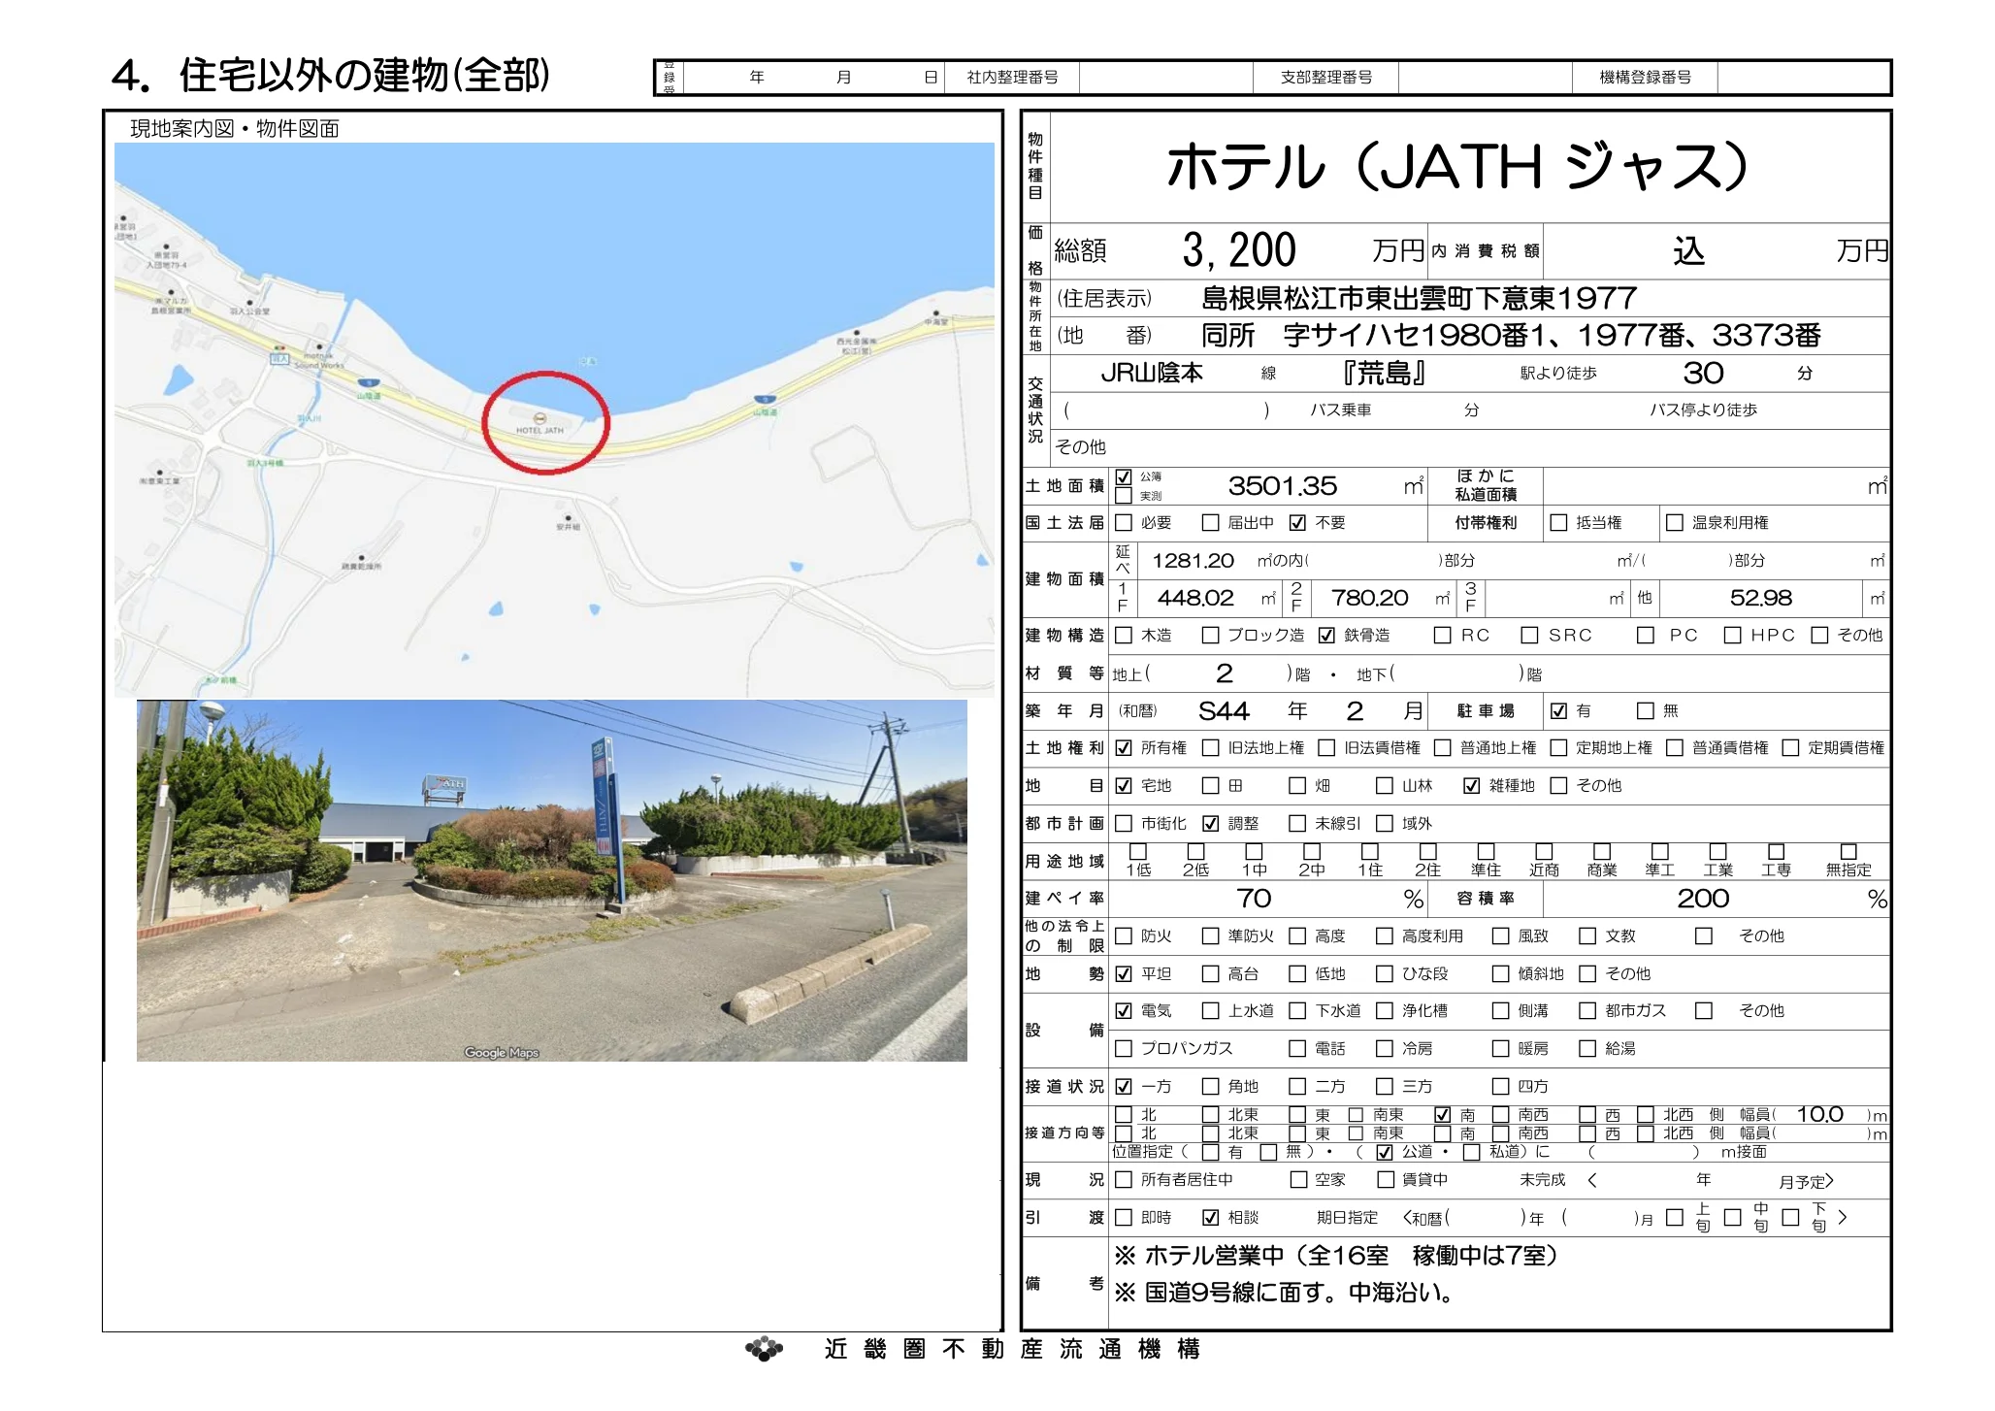
Task: Click the address 島根県松江市東出雲町下意東1977
Action: [x=1420, y=298]
